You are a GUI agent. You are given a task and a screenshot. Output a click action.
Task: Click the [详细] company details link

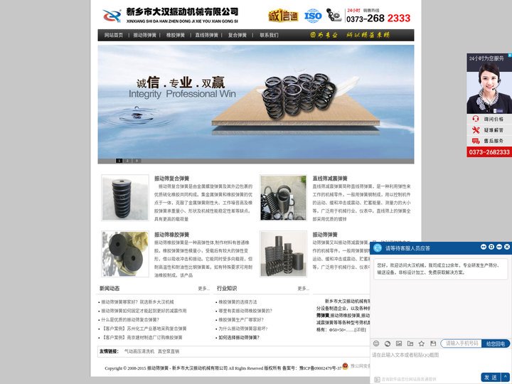tap(361, 330)
